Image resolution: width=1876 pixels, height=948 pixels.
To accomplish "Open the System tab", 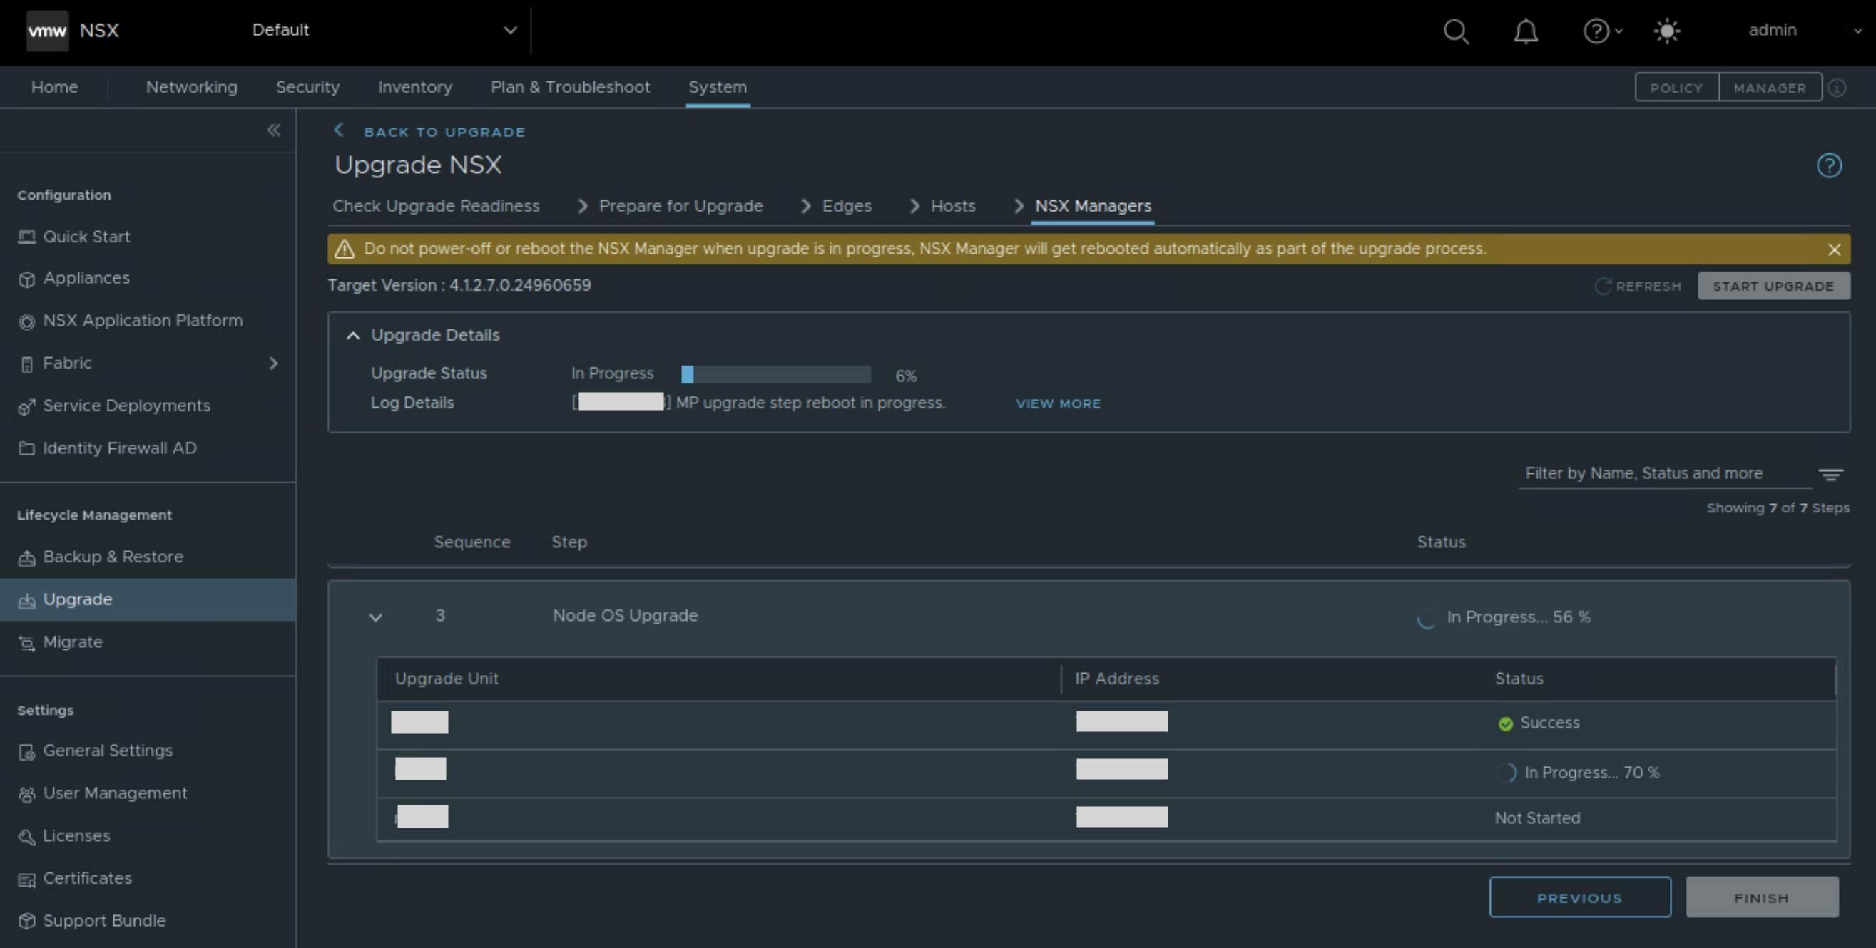I will pyautogui.click(x=718, y=86).
